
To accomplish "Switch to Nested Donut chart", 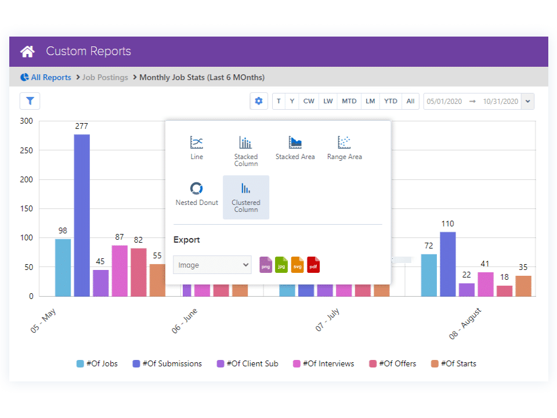I will pyautogui.click(x=197, y=194).
